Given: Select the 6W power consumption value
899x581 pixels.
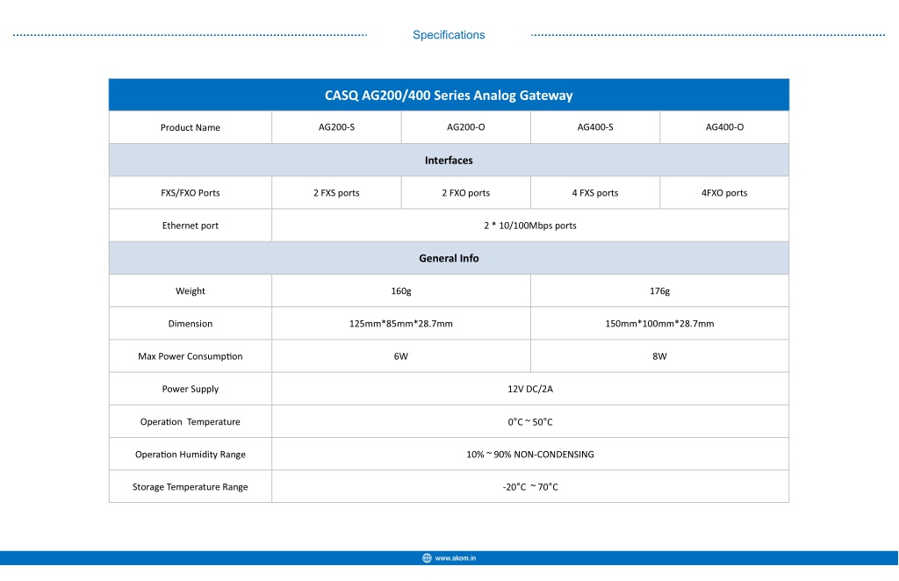Looking at the screenshot, I should tap(401, 355).
